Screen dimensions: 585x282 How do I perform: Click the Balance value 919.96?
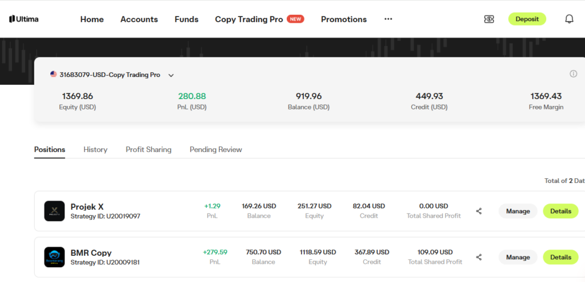click(309, 96)
